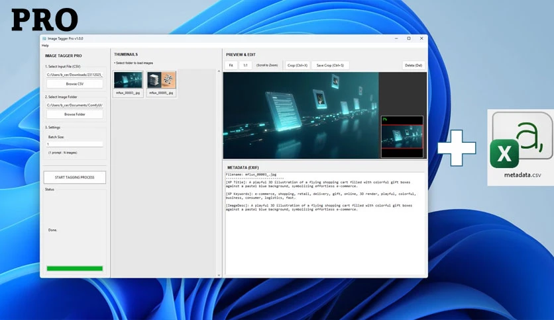
Task: Click the Image Tagger Pro title bar icon
Action: click(x=44, y=38)
